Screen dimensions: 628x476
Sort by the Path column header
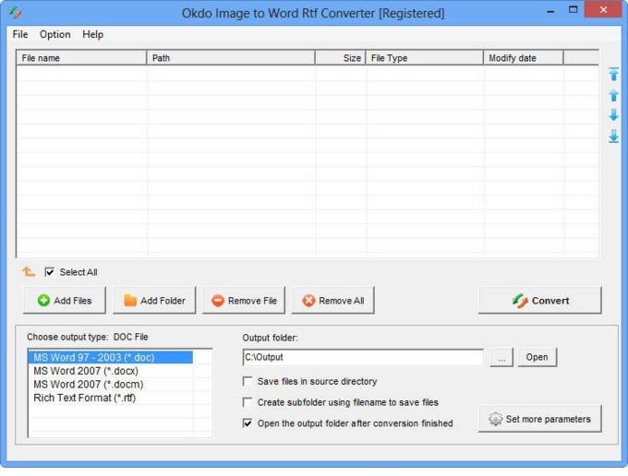pyautogui.click(x=231, y=58)
